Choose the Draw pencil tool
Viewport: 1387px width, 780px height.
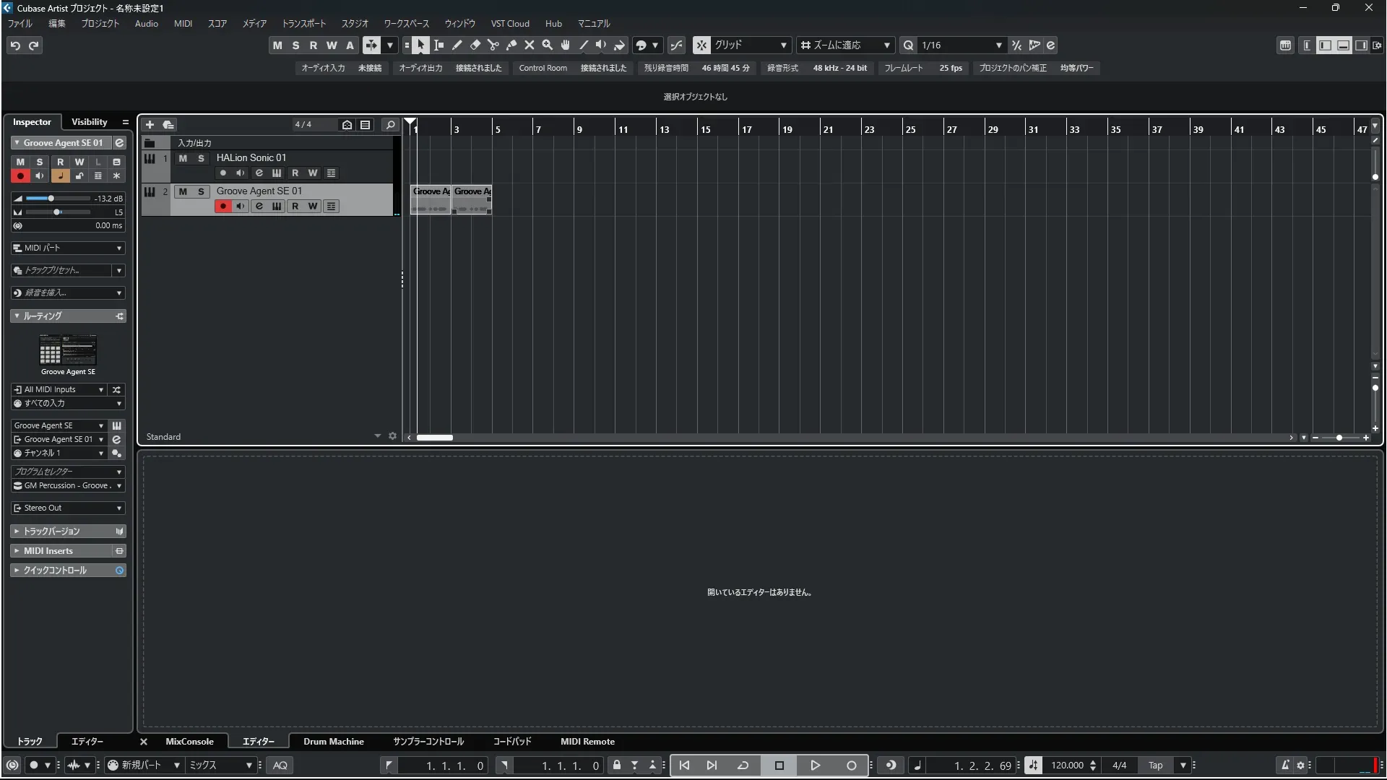click(x=457, y=45)
